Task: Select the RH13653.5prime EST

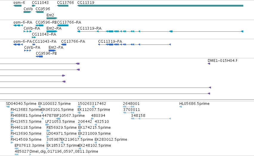Action: pyautogui.click(x=12, y=125)
